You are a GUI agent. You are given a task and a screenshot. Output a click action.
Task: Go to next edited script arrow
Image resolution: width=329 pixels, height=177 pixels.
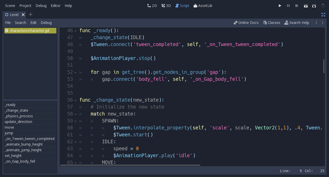coord(323,23)
